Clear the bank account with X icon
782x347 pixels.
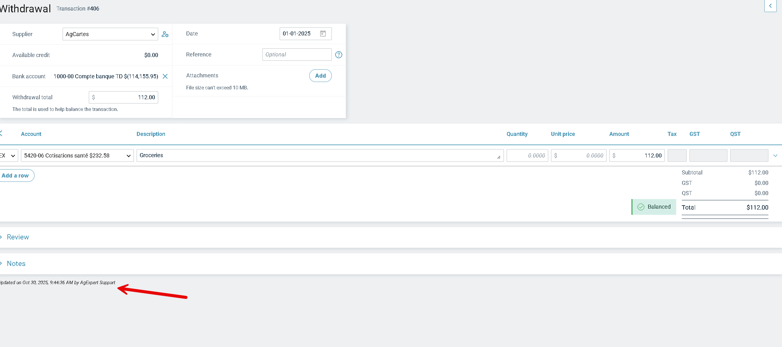tap(165, 76)
